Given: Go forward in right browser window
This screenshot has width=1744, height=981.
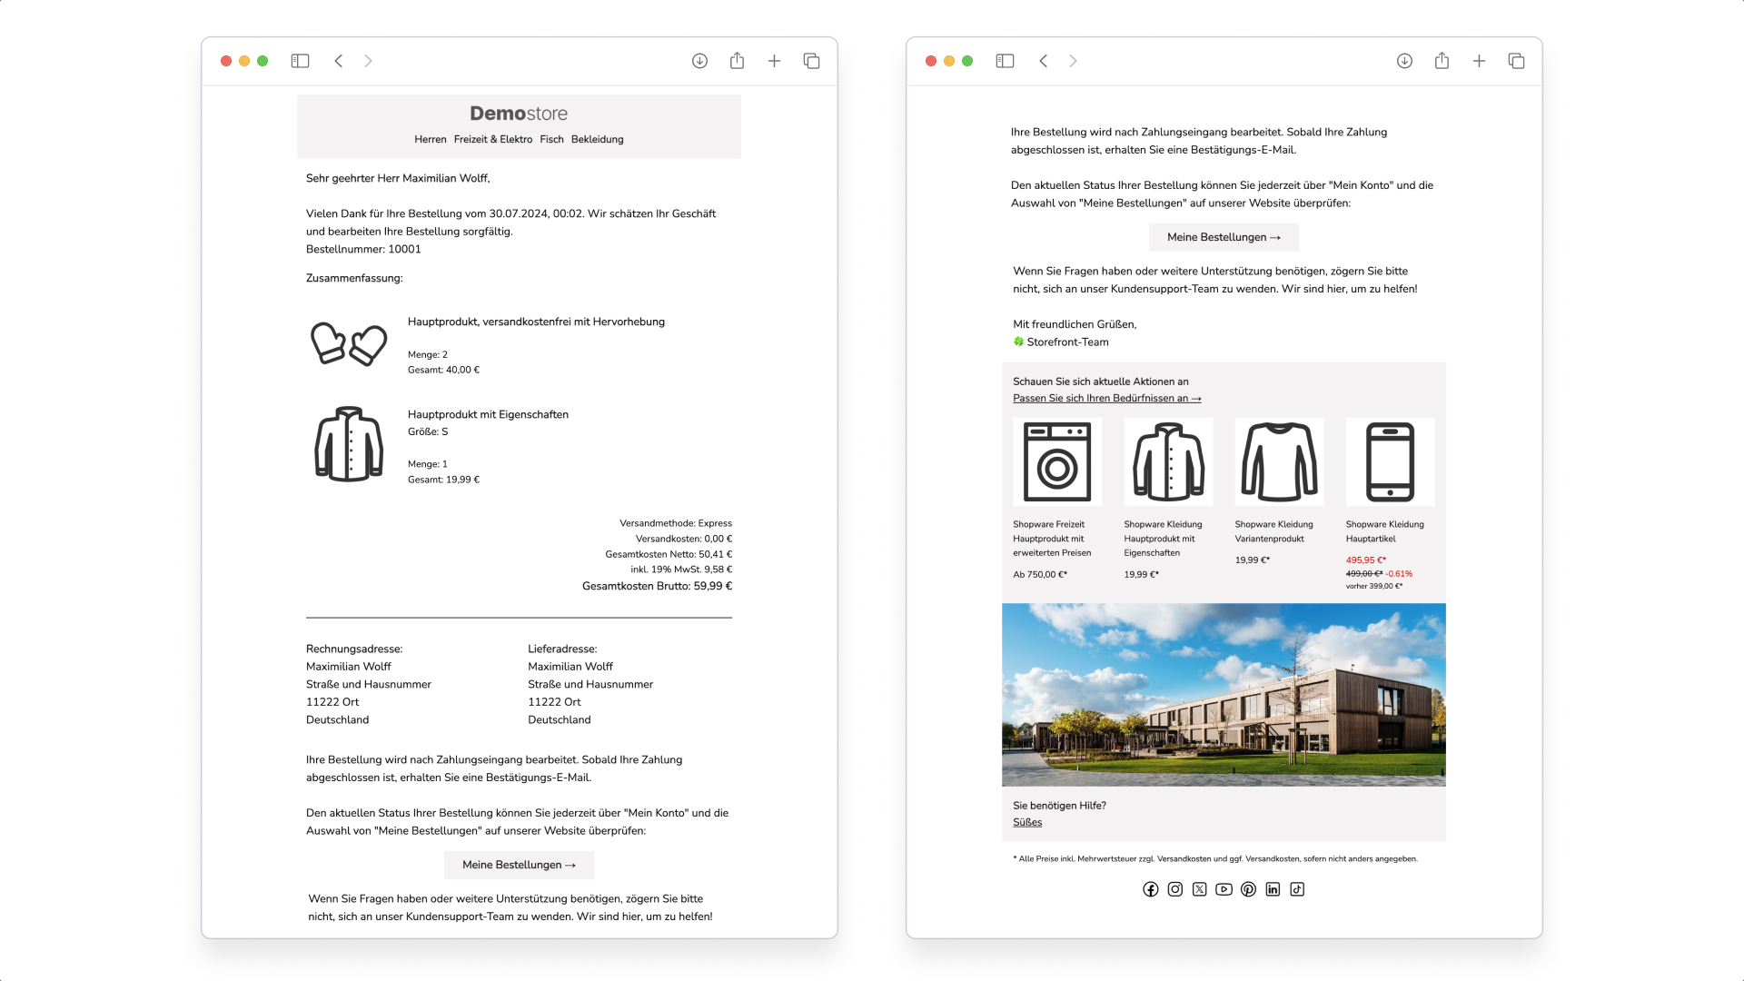Looking at the screenshot, I should click(x=1073, y=61).
